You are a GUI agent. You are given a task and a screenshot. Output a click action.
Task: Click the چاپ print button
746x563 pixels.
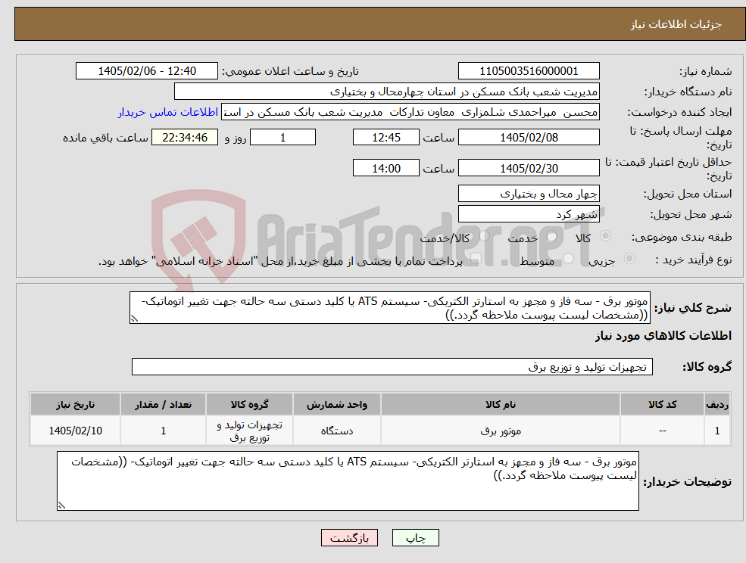[x=415, y=538]
